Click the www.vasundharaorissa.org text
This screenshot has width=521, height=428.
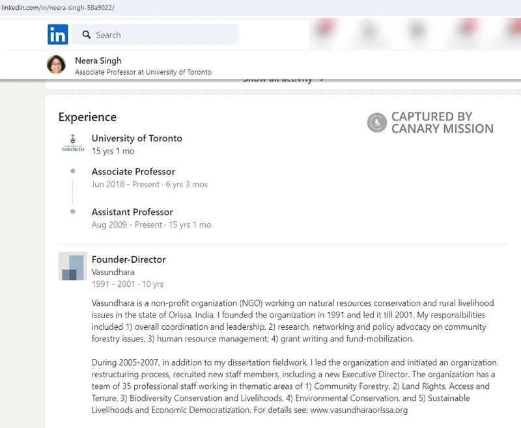pos(359,410)
